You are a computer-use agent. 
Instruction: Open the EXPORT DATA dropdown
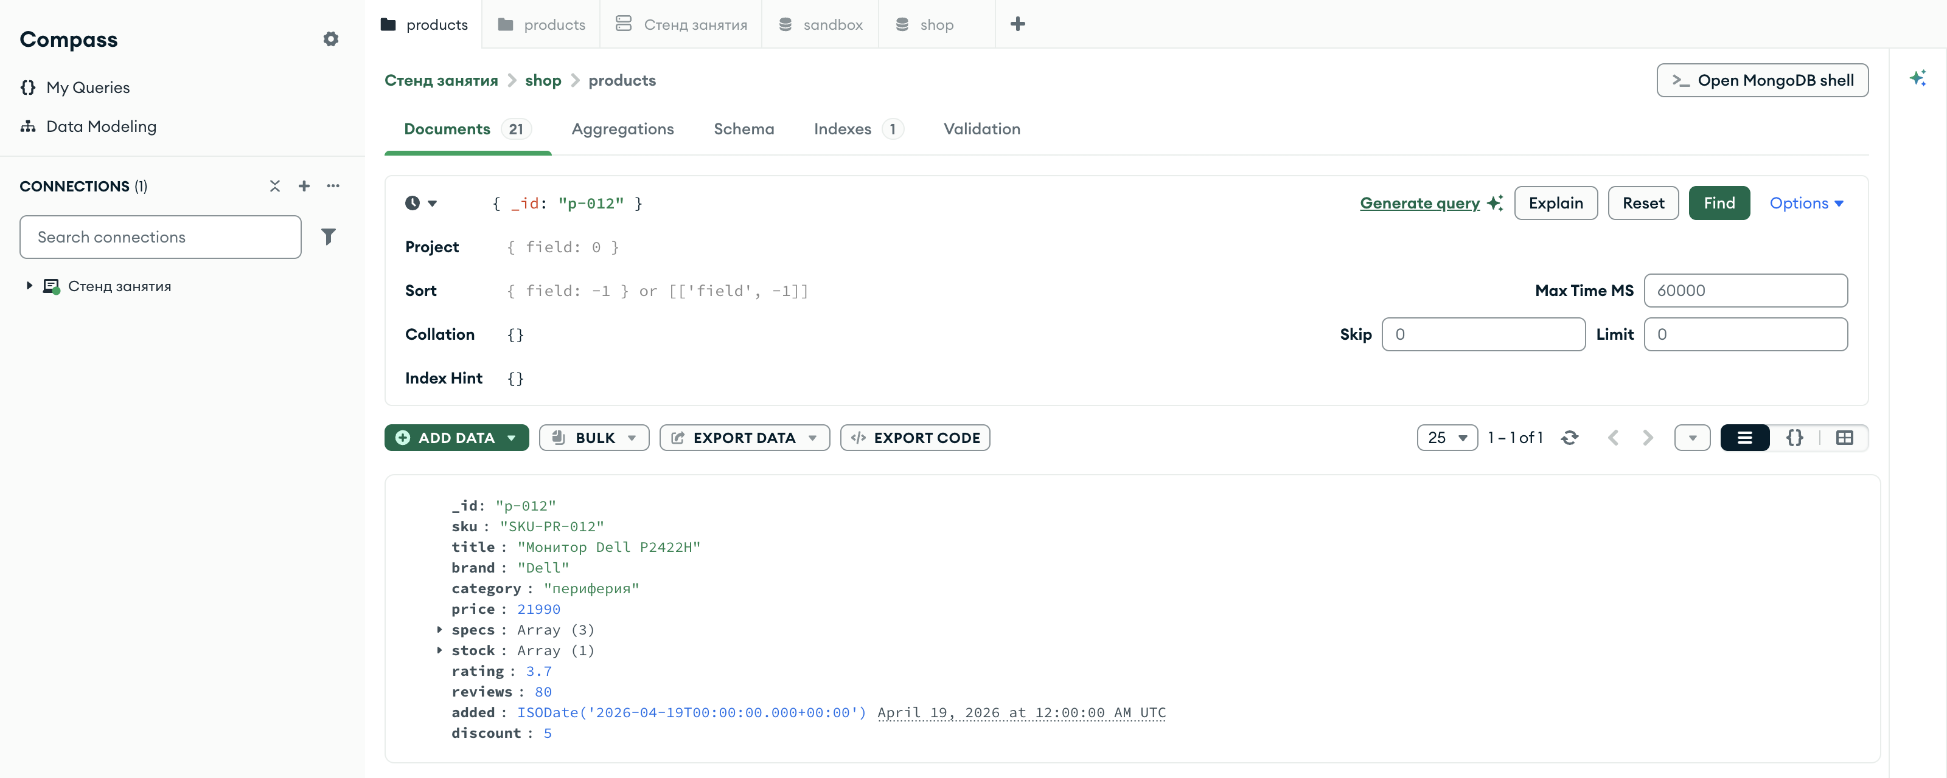click(x=745, y=438)
